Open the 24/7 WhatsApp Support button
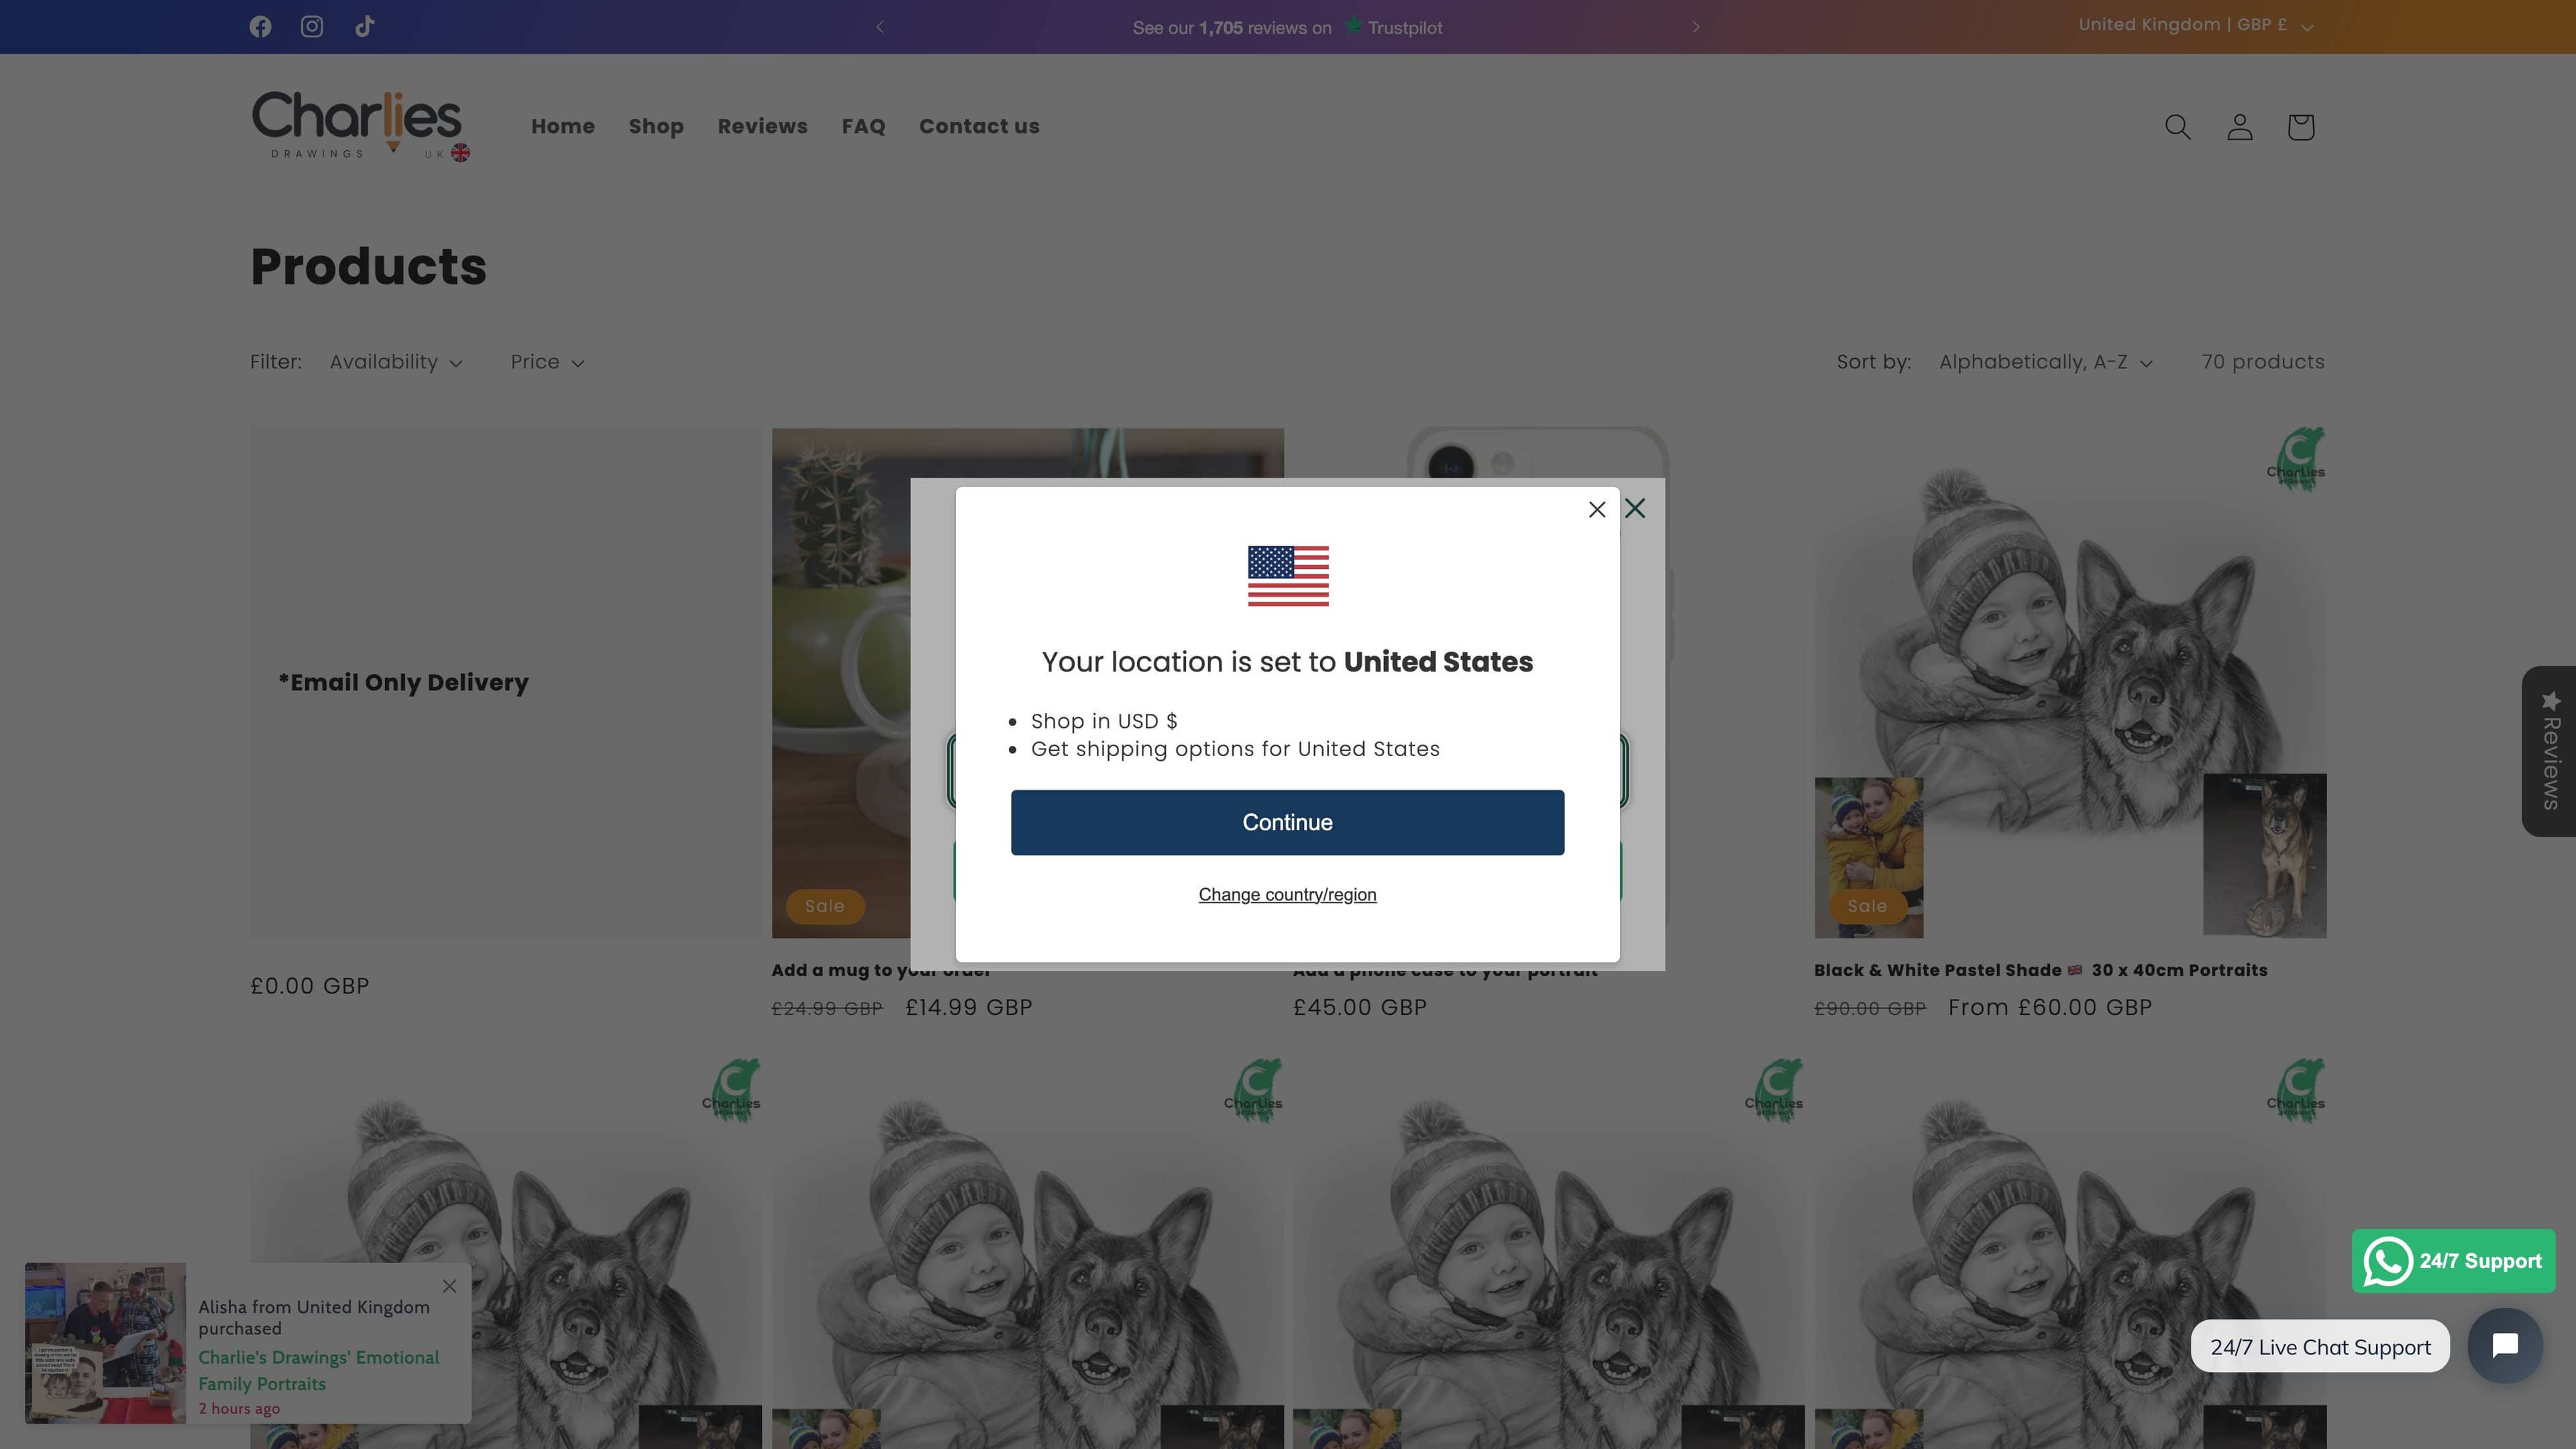2576x1449 pixels. [x=2453, y=1261]
